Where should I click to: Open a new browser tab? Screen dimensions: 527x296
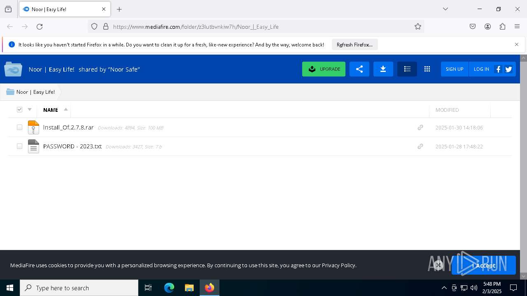119,9
